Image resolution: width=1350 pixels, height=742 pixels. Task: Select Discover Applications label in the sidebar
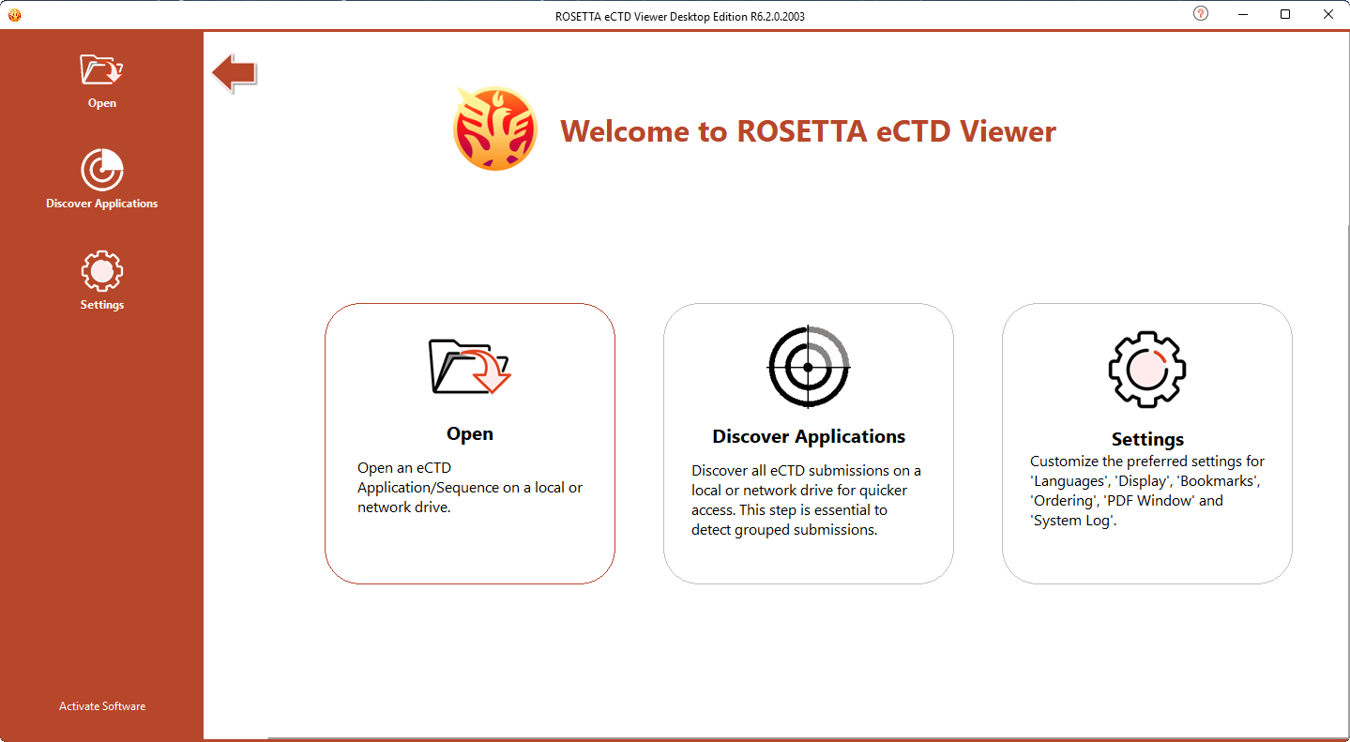(101, 204)
